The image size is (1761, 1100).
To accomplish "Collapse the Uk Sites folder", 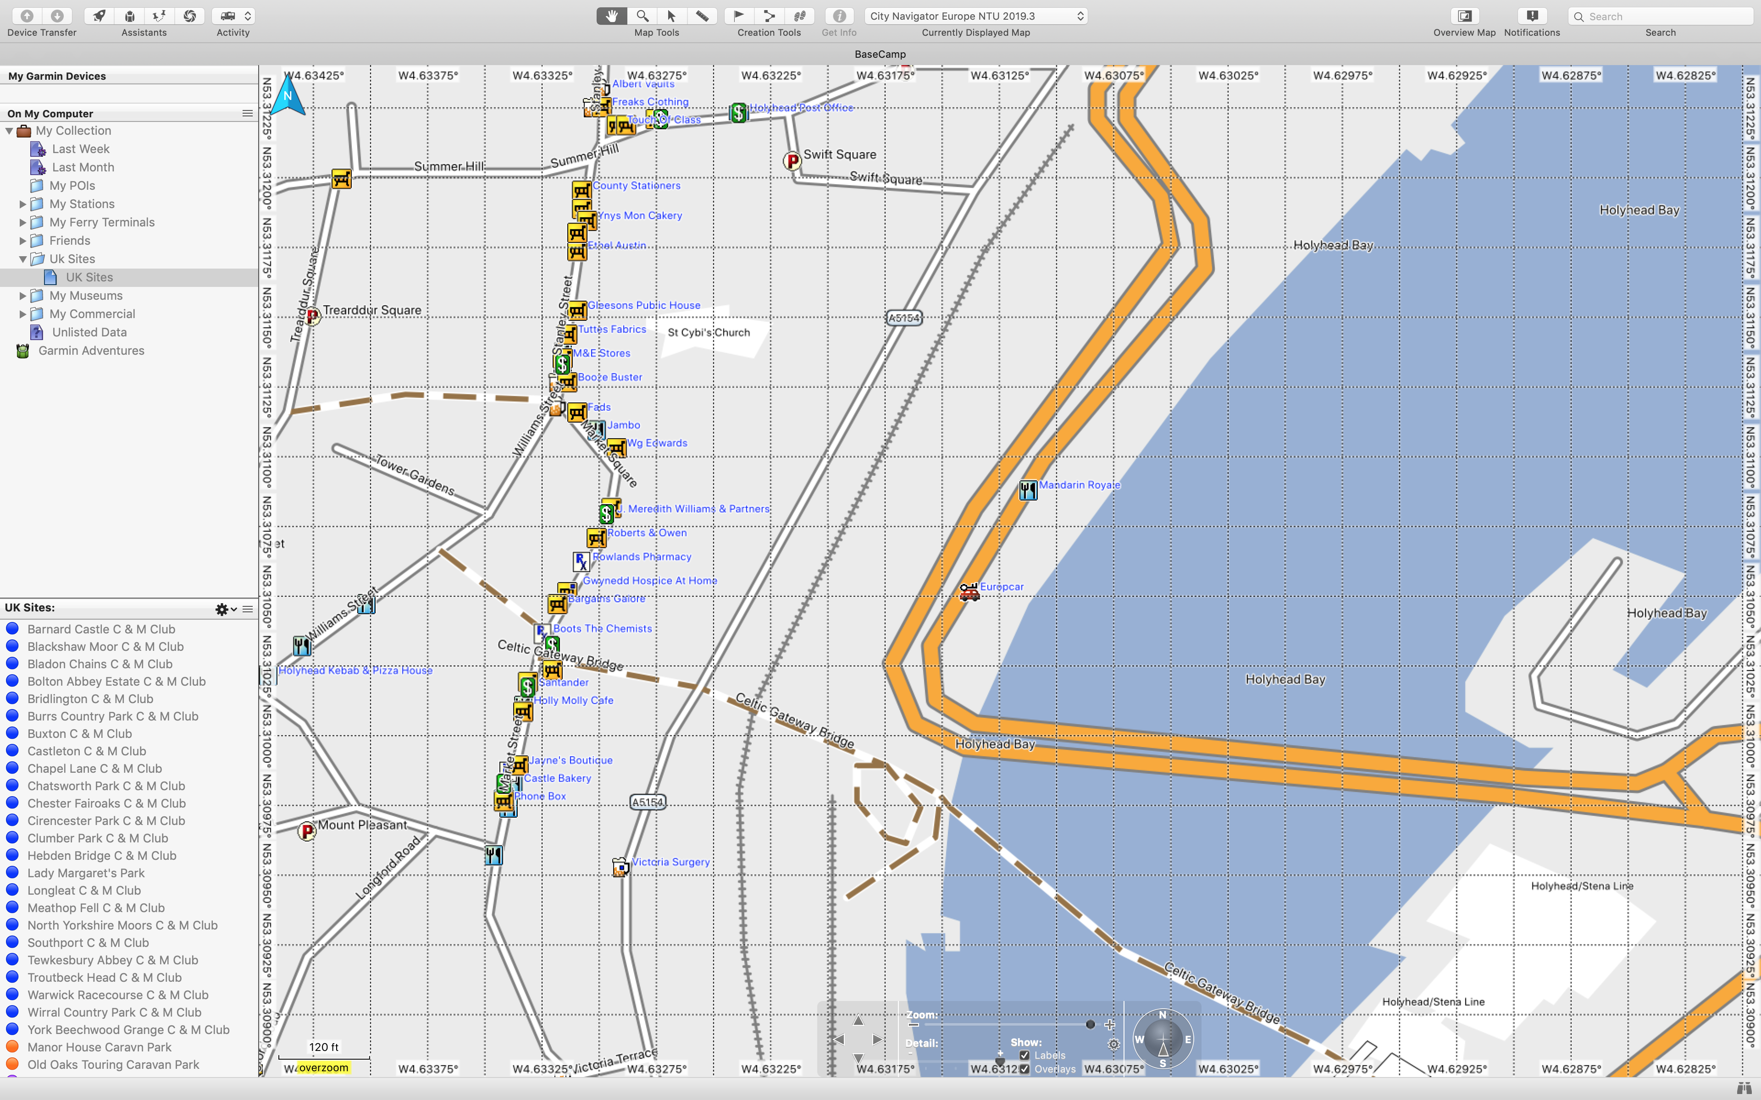I will pyautogui.click(x=22, y=259).
